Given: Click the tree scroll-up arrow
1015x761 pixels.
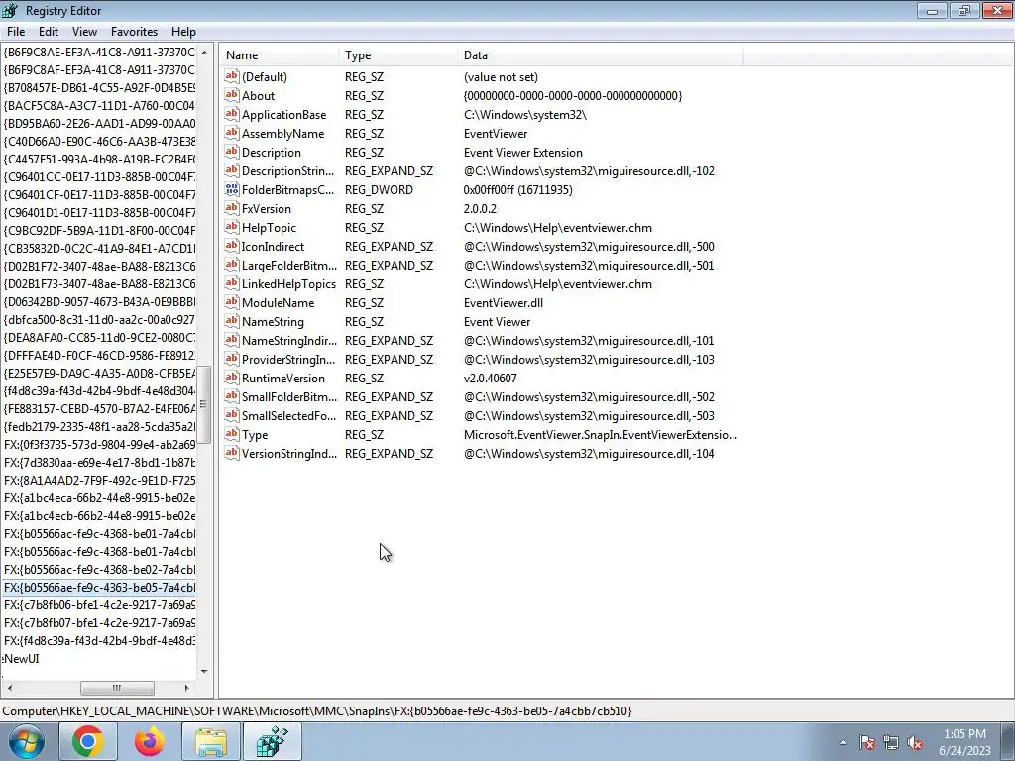Looking at the screenshot, I should coord(204,52).
